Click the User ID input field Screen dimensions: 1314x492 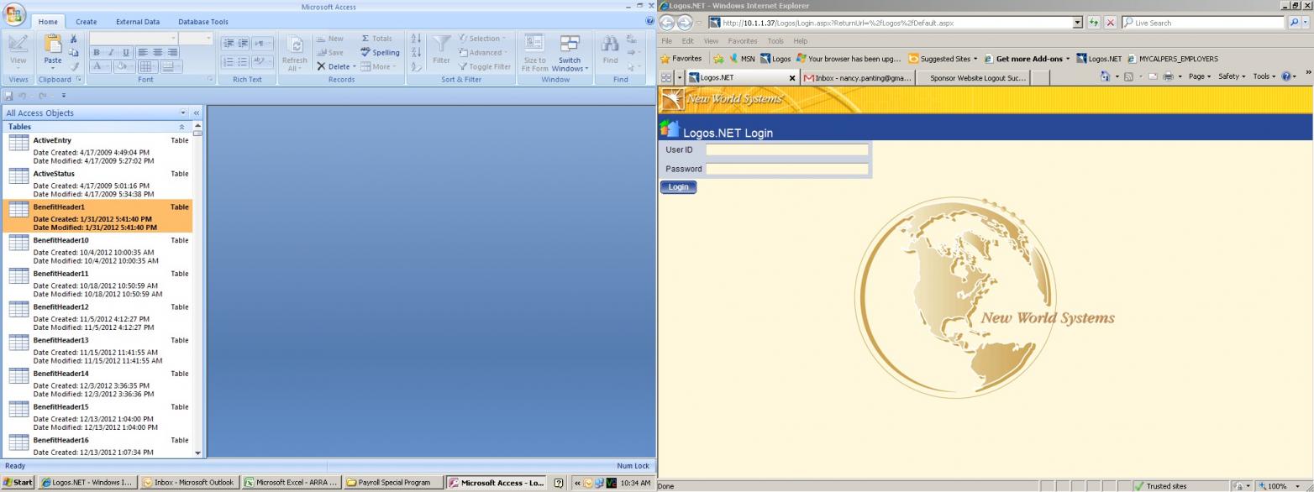pos(786,149)
